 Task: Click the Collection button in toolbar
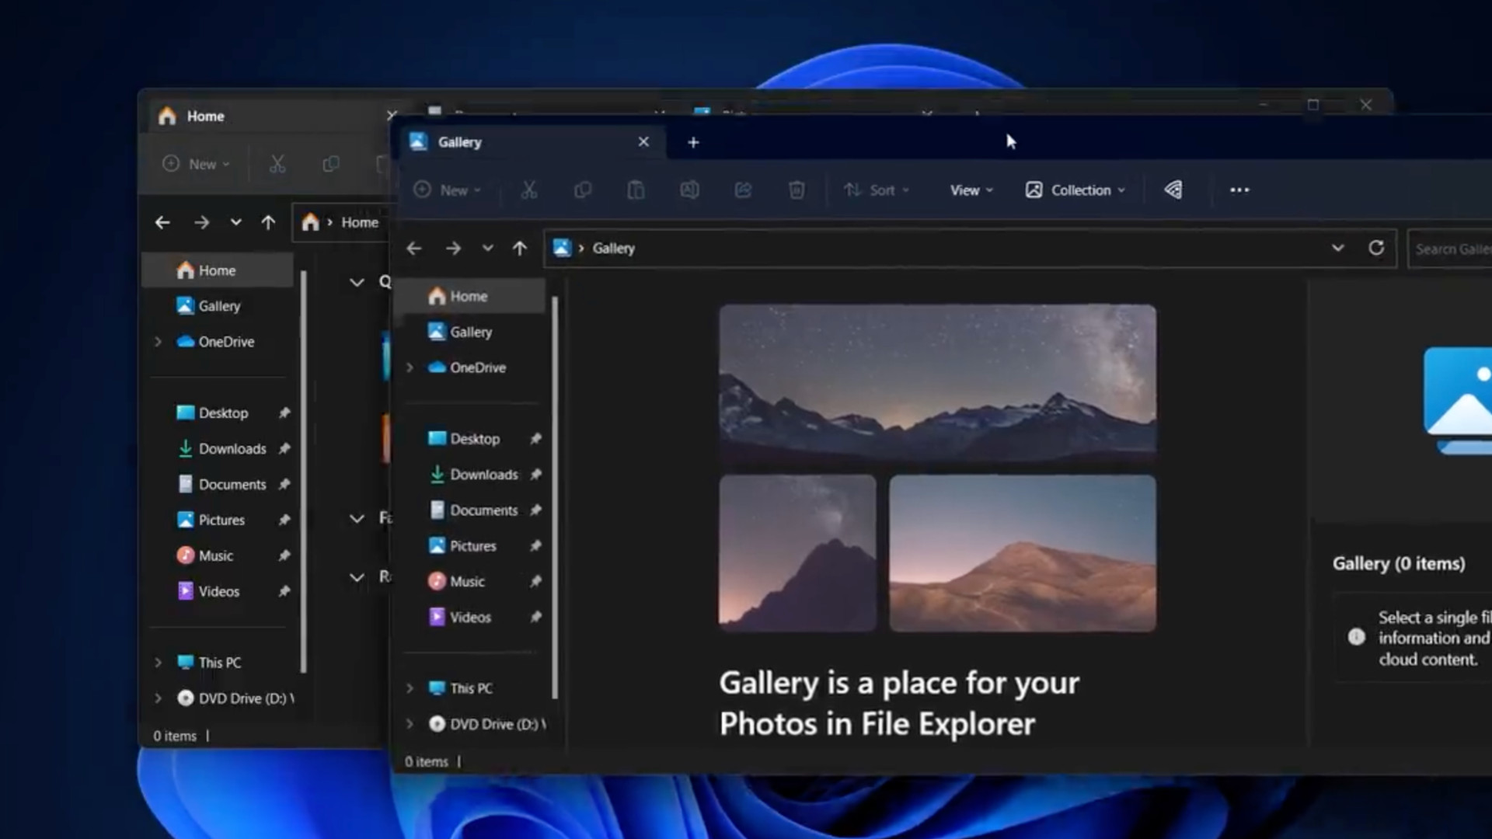(1076, 190)
